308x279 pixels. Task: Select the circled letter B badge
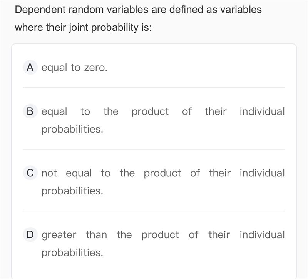pos(30,111)
